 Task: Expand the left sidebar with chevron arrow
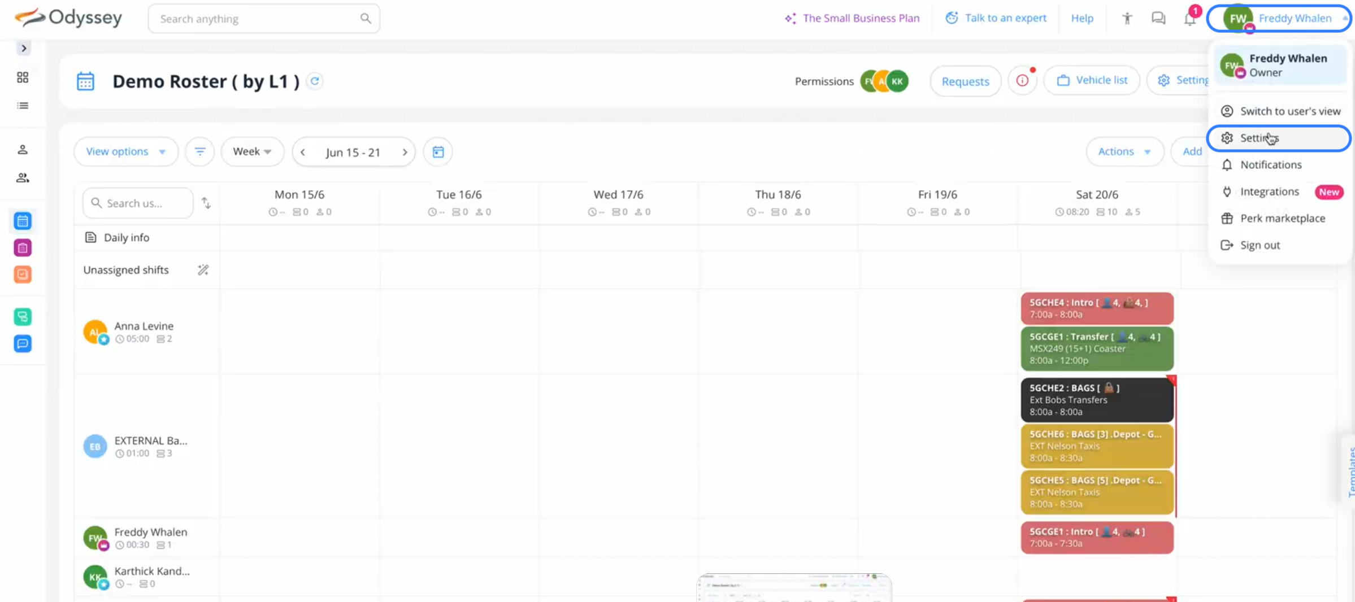[x=24, y=49]
